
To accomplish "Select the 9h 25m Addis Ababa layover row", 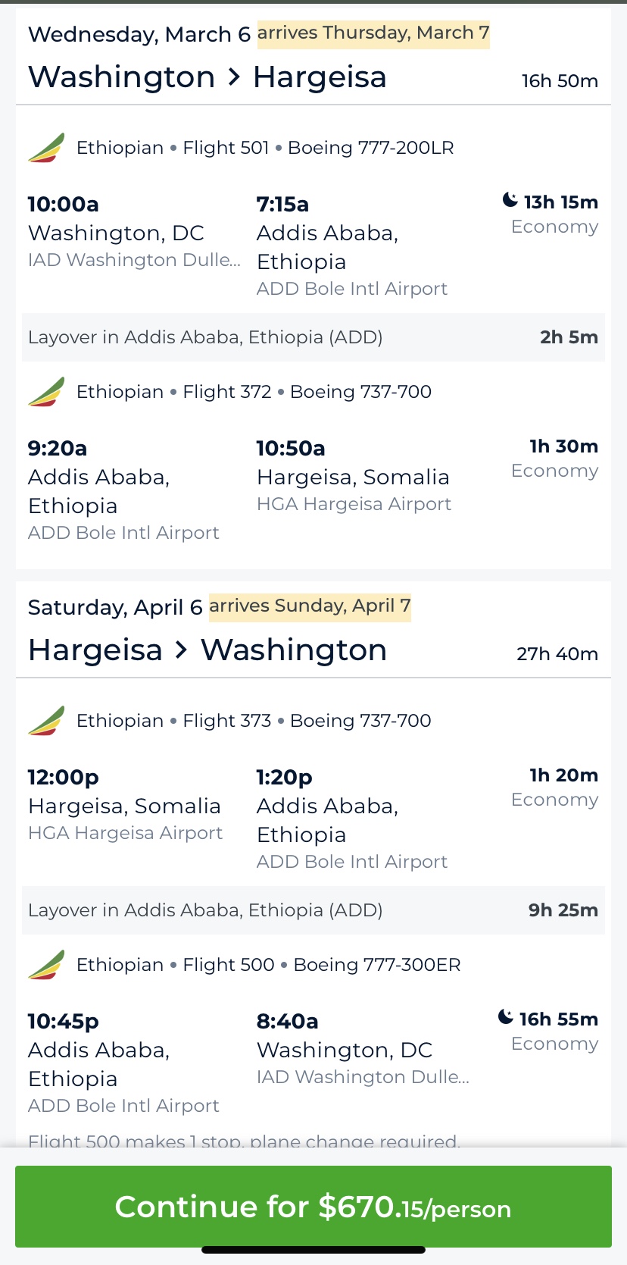I will (x=313, y=910).
